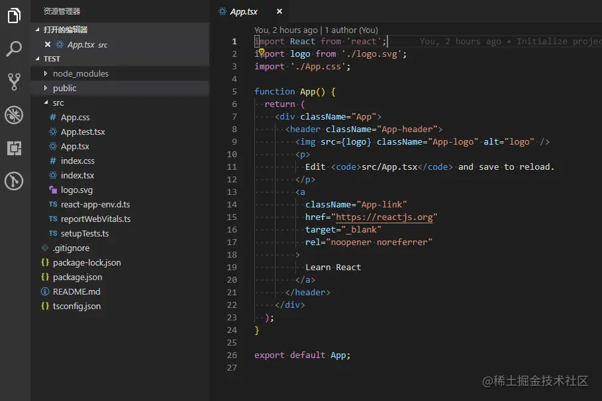Click line number 5 in gutter

[x=234, y=92]
